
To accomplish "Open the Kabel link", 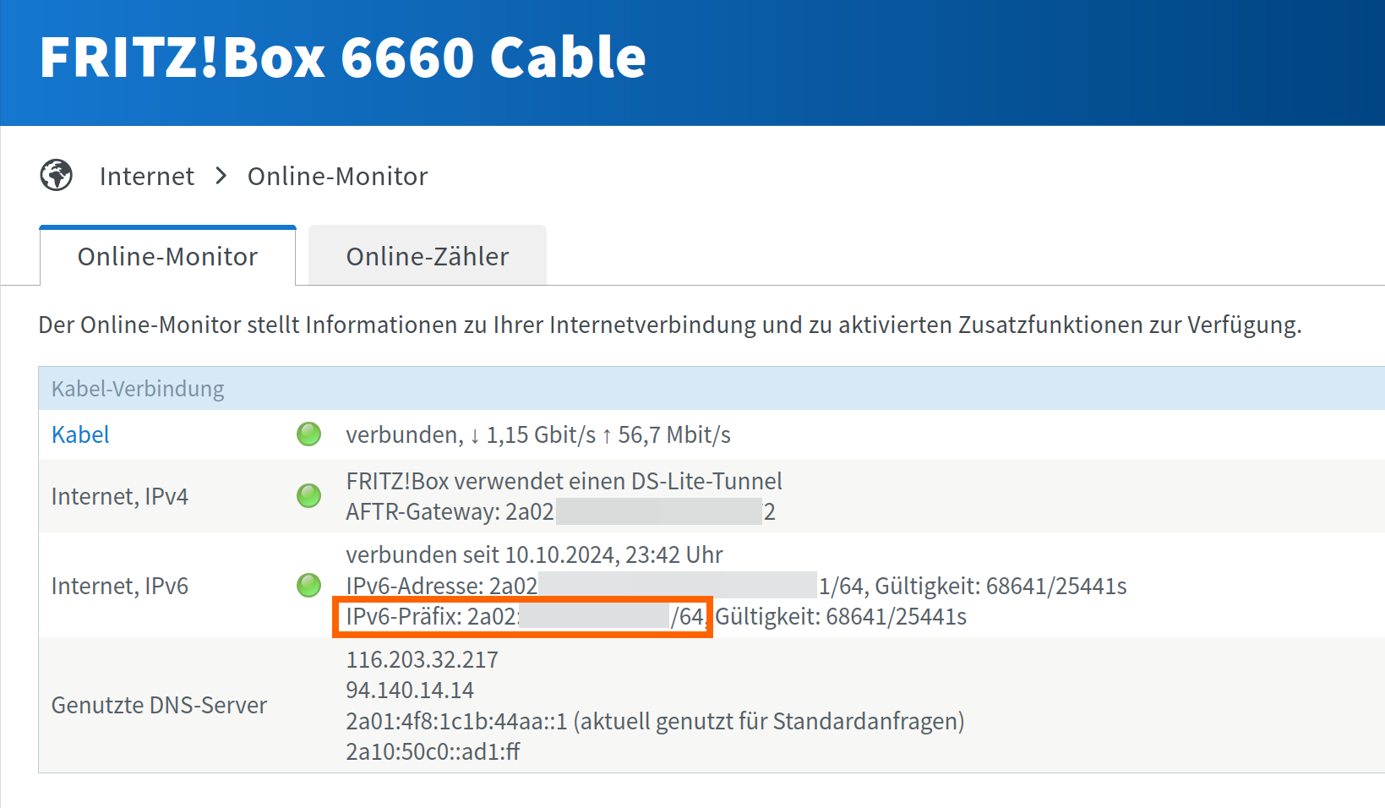I will coord(80,434).
